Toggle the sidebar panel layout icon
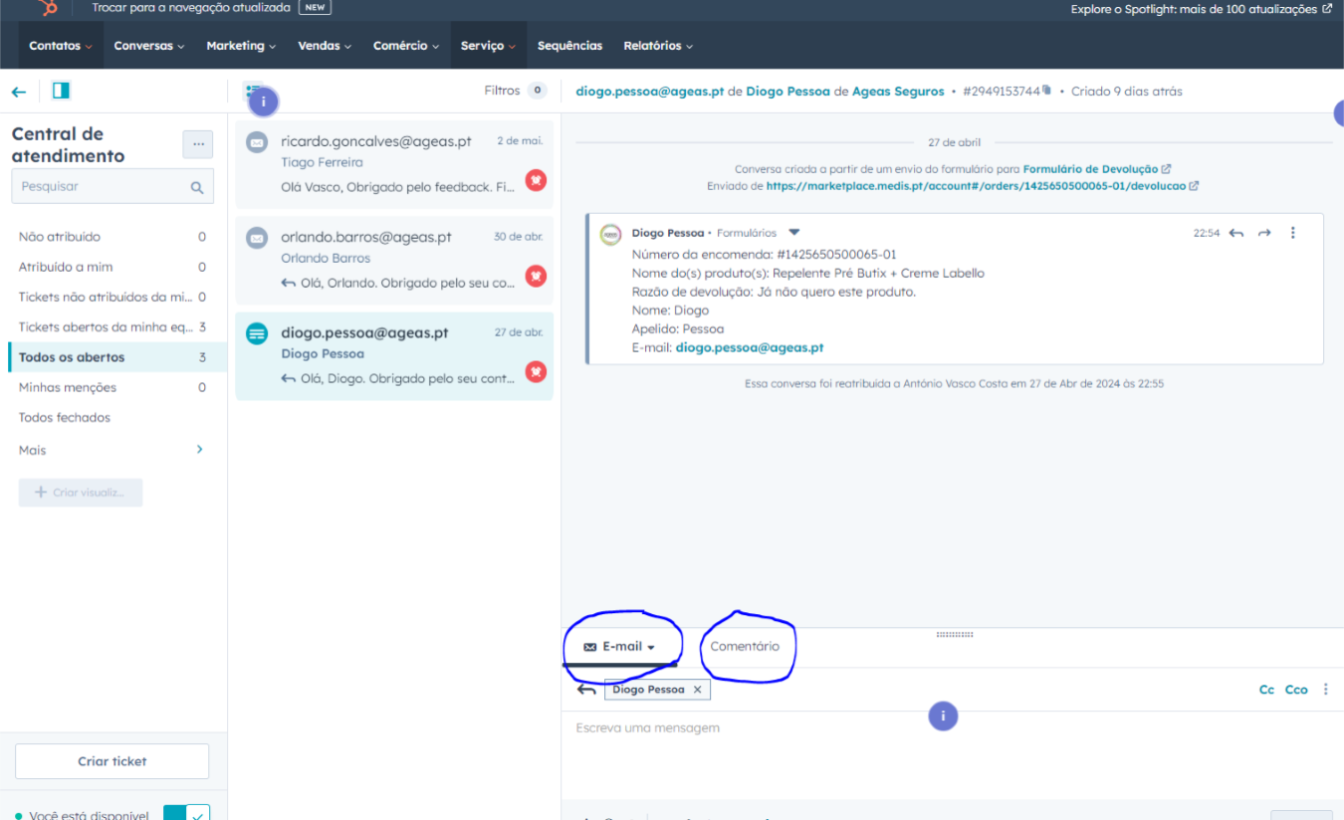The image size is (1344, 820). tap(61, 92)
